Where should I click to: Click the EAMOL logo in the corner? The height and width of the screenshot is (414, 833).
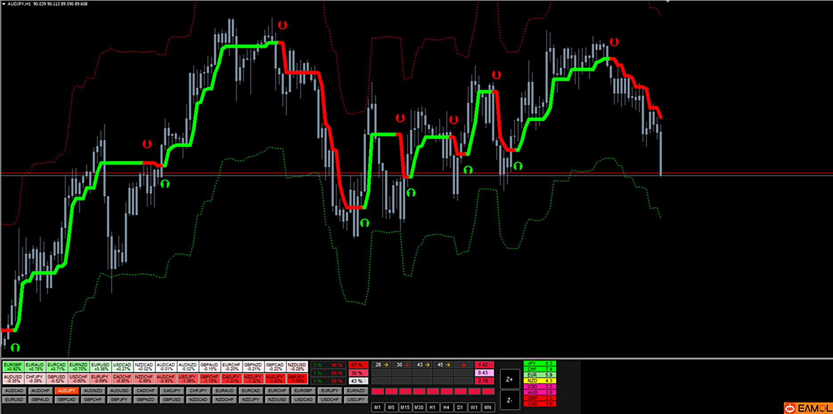click(x=808, y=408)
